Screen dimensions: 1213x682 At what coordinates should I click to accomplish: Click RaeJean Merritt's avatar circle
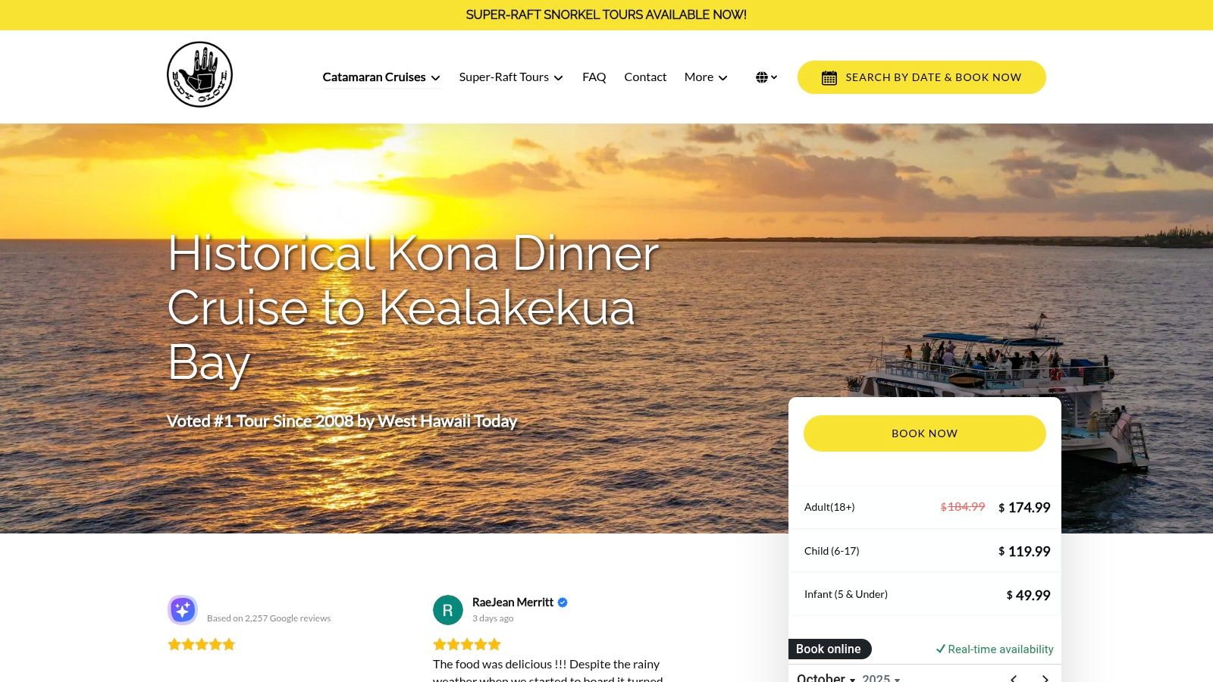pyautogui.click(x=448, y=610)
